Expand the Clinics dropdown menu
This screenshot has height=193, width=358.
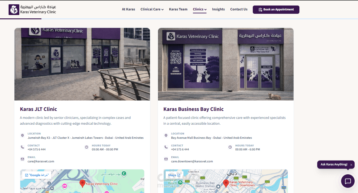[199, 9]
